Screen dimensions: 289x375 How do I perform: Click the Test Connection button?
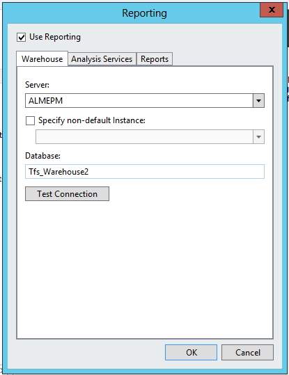click(x=67, y=193)
